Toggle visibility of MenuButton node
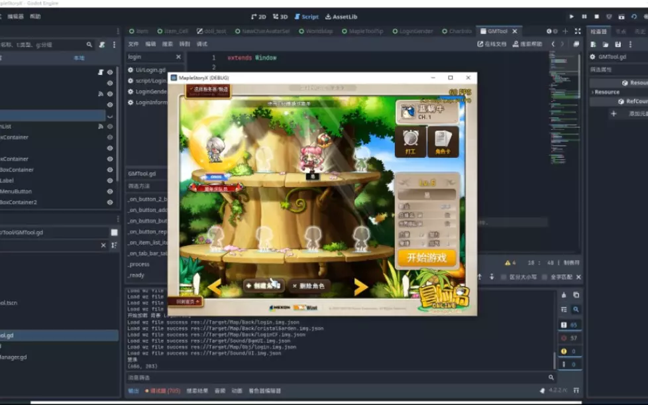 point(110,192)
